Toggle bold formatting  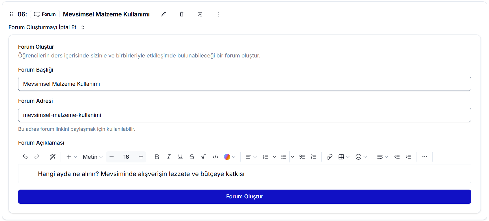(x=157, y=157)
